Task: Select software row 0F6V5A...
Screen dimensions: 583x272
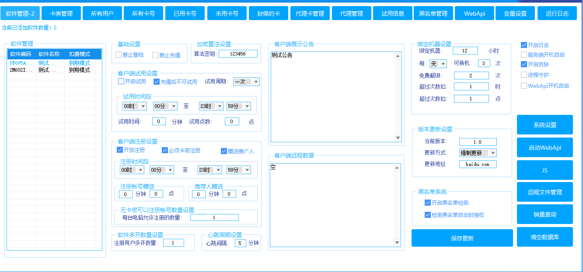Action: 55,63
